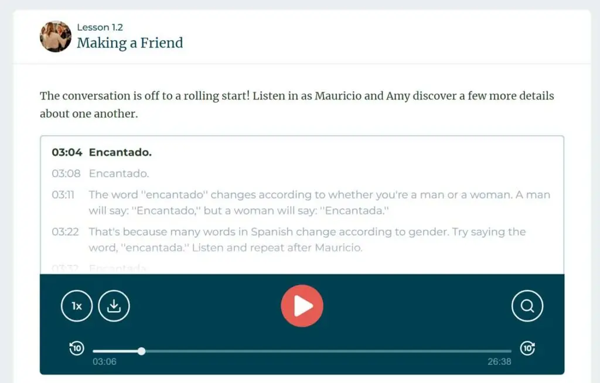Click the audio progress slider handle
Viewport: 600px width, 383px height.
point(142,351)
